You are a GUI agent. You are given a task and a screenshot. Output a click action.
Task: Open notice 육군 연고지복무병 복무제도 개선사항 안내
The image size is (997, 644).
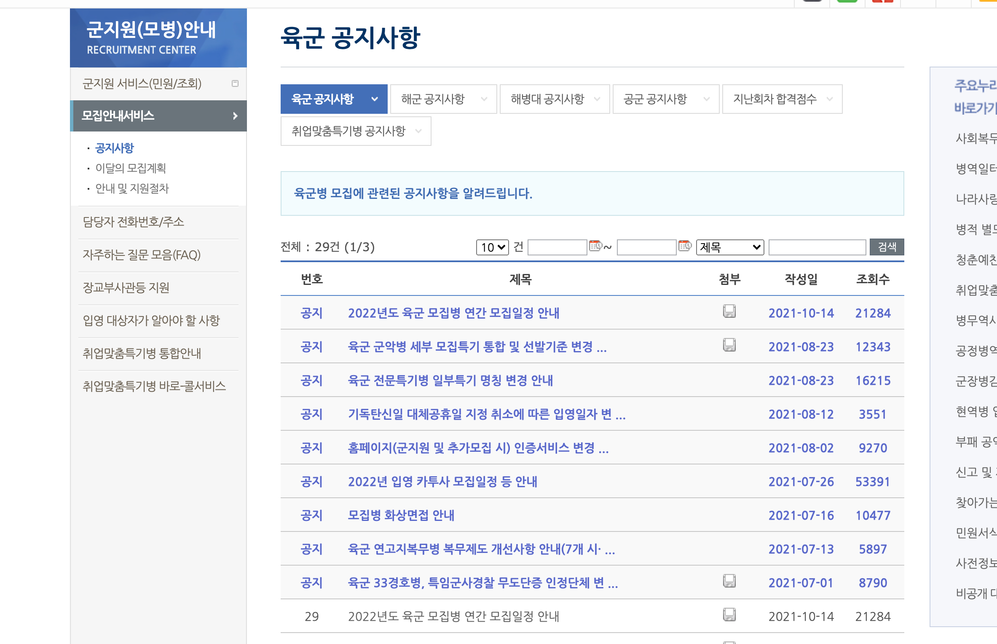coord(482,549)
